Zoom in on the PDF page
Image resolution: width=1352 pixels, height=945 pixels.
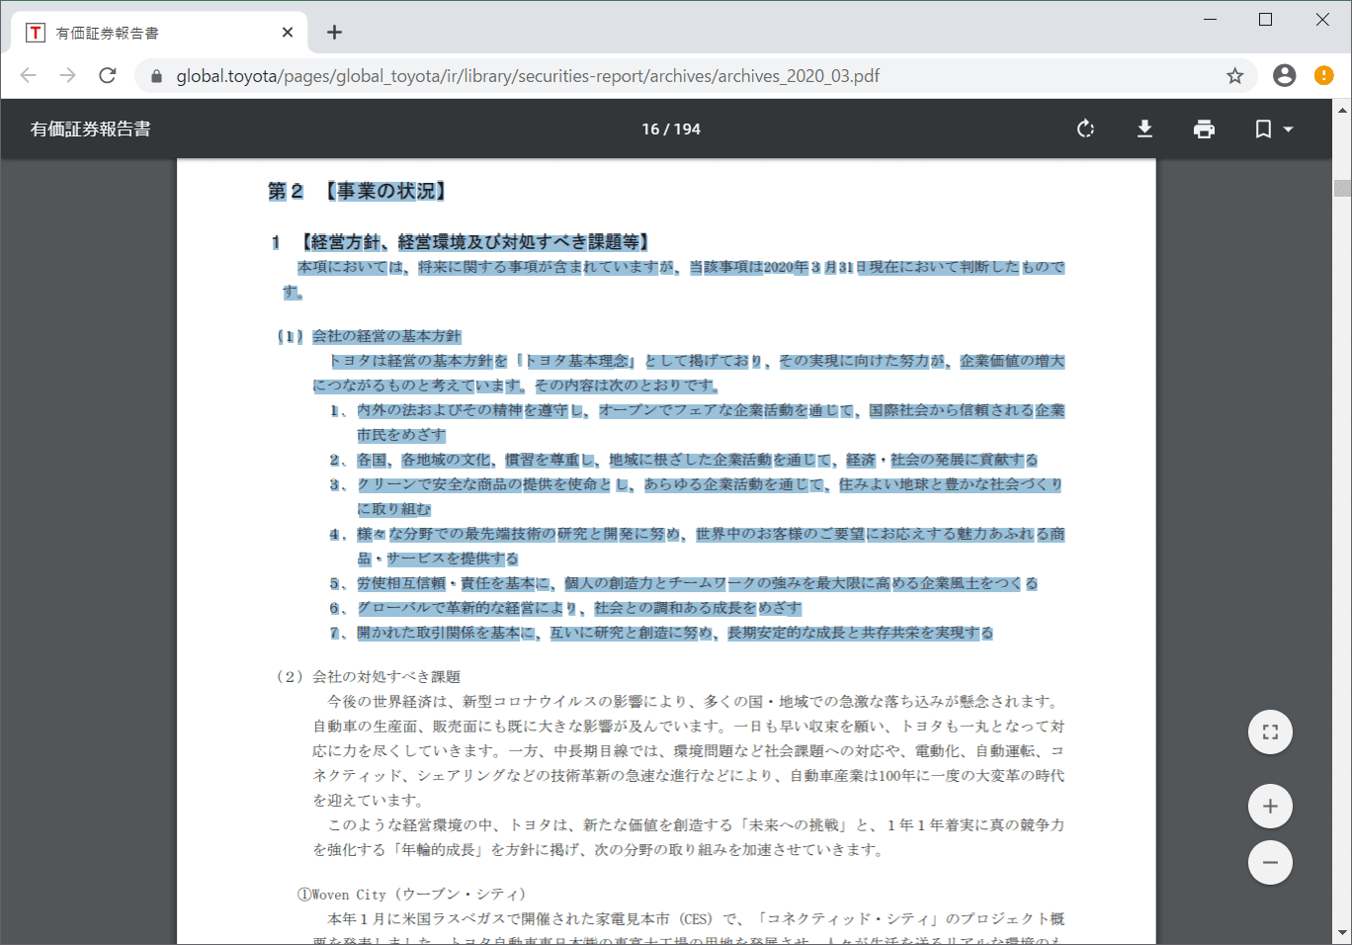[x=1270, y=807]
